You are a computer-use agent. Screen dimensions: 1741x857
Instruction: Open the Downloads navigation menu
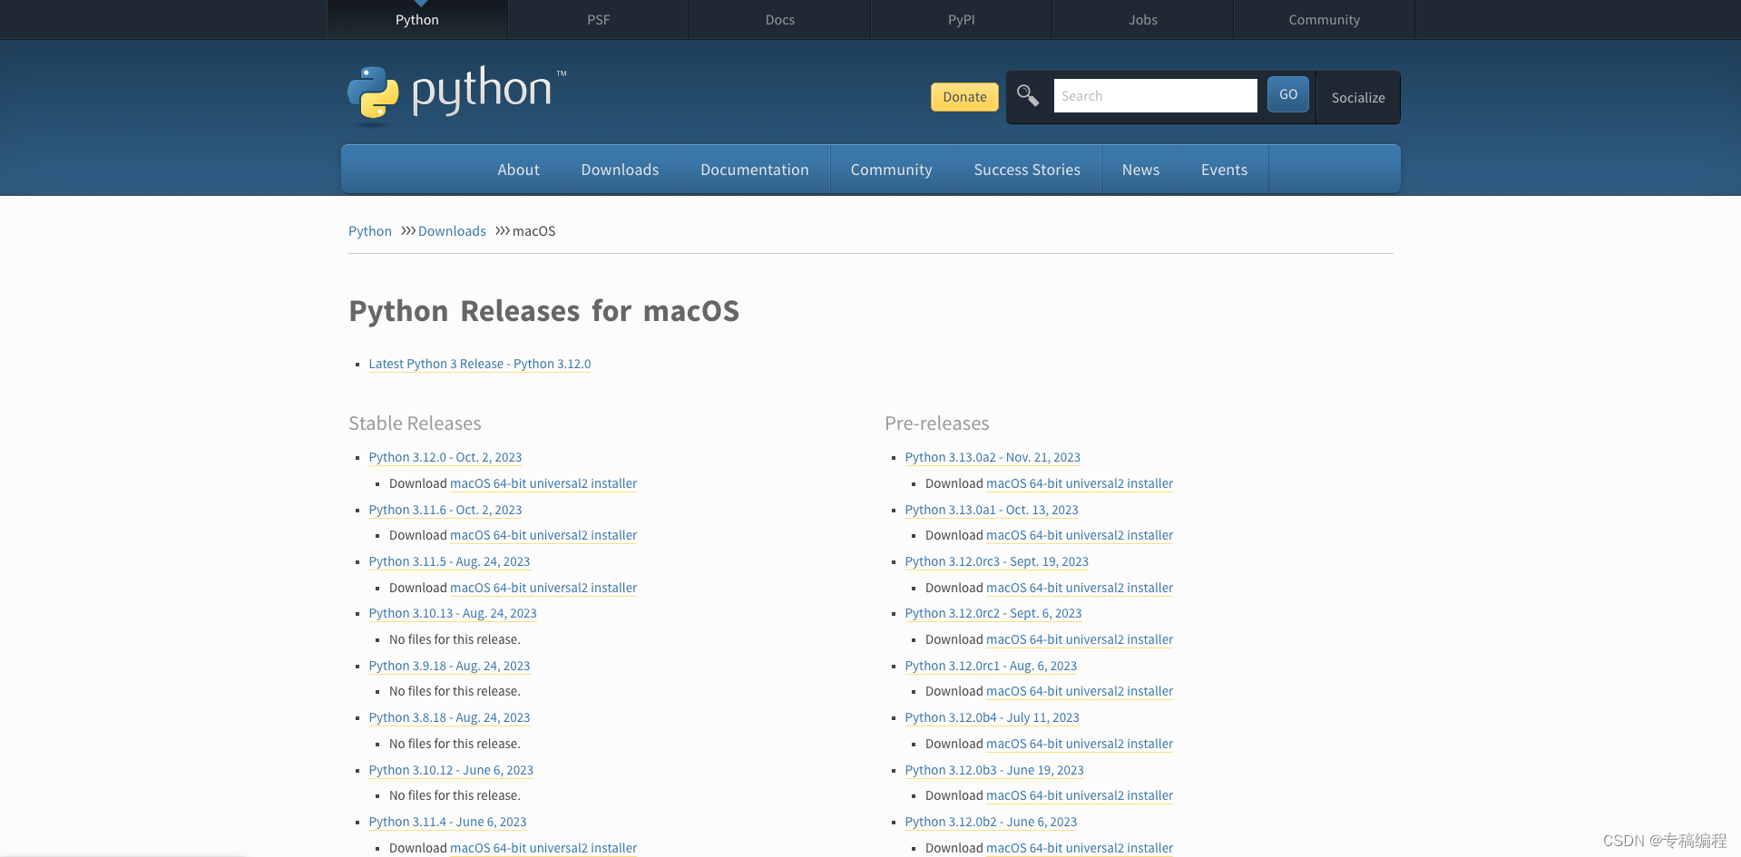620,170
